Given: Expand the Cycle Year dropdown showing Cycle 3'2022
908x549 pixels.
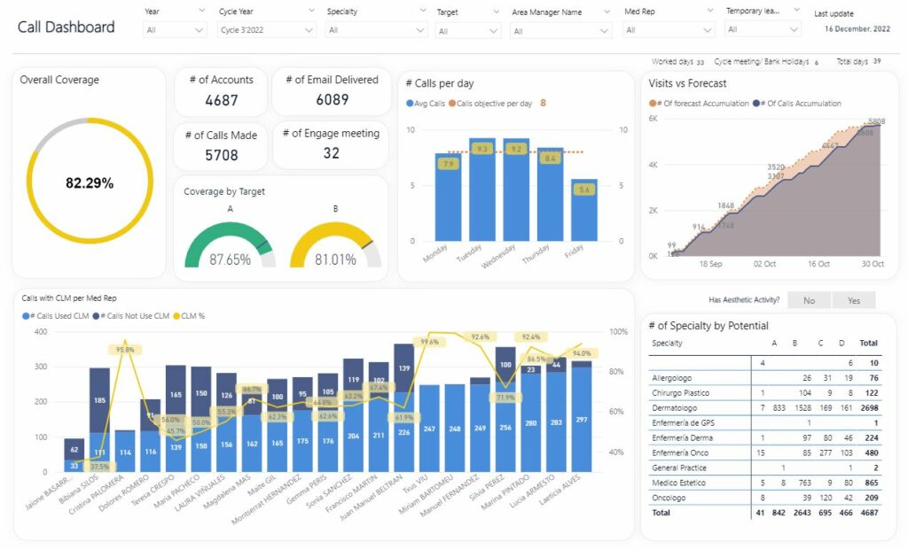Looking at the screenshot, I should (x=267, y=30).
